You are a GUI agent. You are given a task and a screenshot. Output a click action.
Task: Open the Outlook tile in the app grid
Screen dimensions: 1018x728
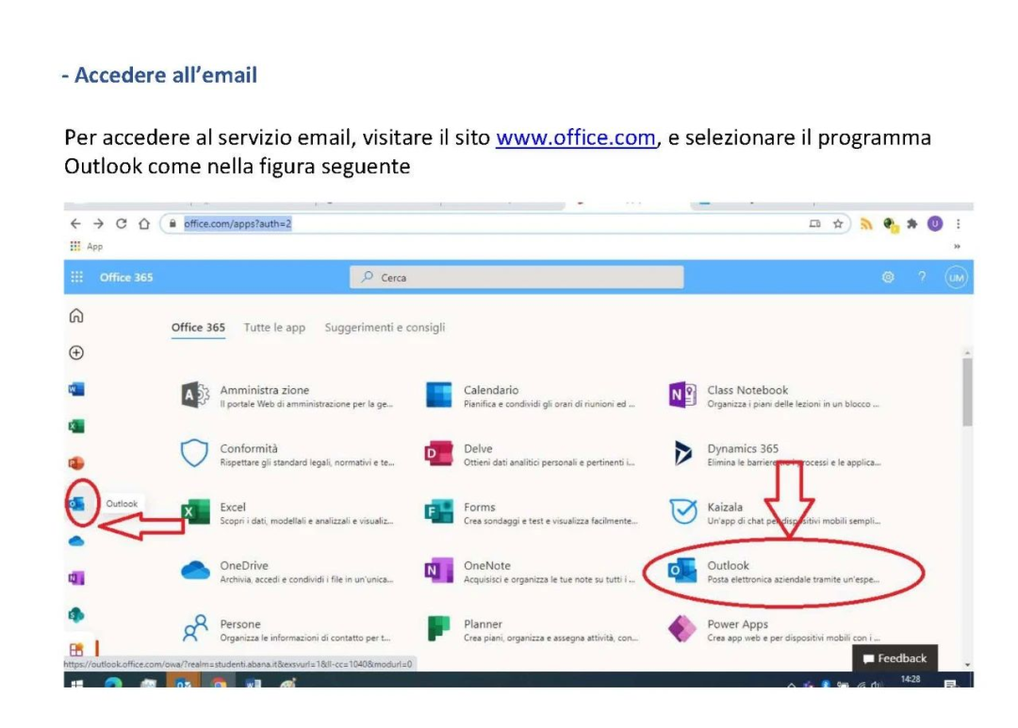click(x=775, y=571)
